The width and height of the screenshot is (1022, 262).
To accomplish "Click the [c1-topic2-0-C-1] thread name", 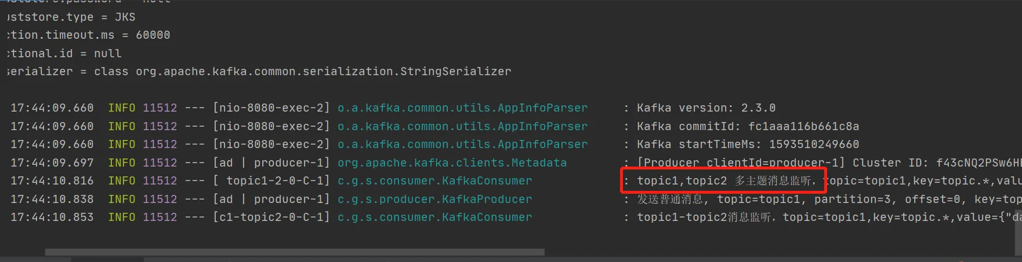I will point(271,217).
